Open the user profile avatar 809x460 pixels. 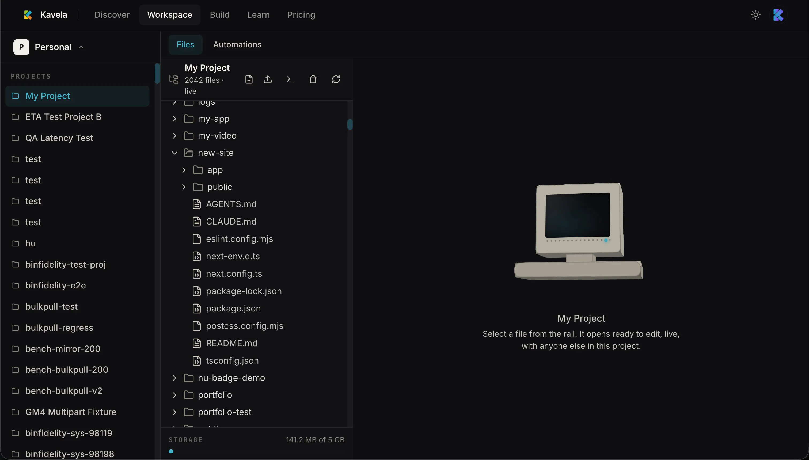778,15
